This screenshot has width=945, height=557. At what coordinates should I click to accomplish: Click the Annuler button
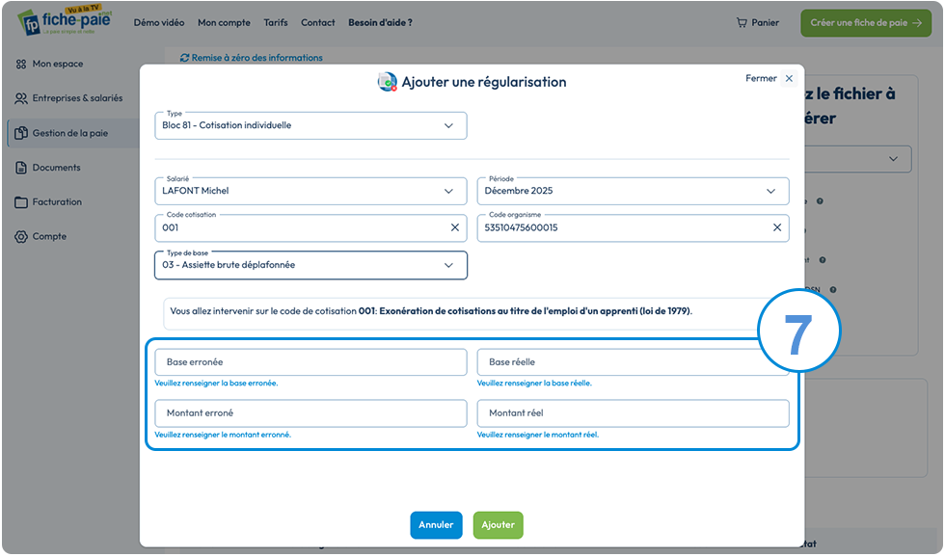tap(436, 525)
